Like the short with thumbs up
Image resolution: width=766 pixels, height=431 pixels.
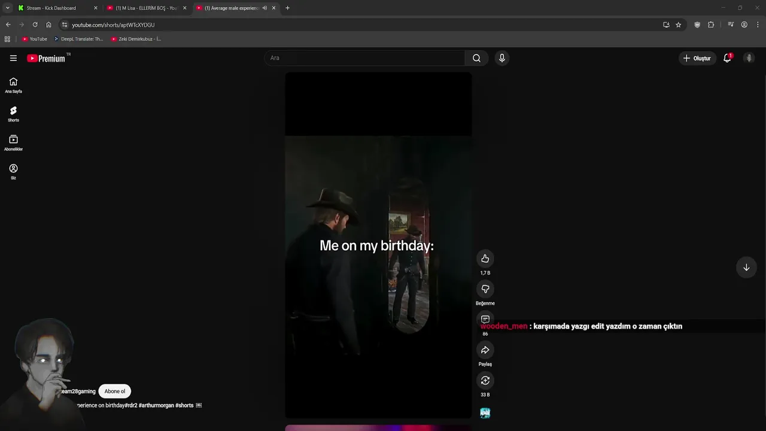tap(485, 259)
